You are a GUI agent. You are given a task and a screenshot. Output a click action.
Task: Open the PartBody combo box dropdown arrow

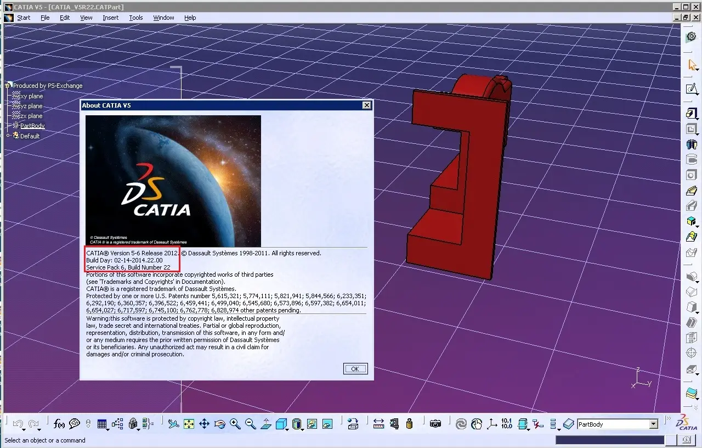653,424
